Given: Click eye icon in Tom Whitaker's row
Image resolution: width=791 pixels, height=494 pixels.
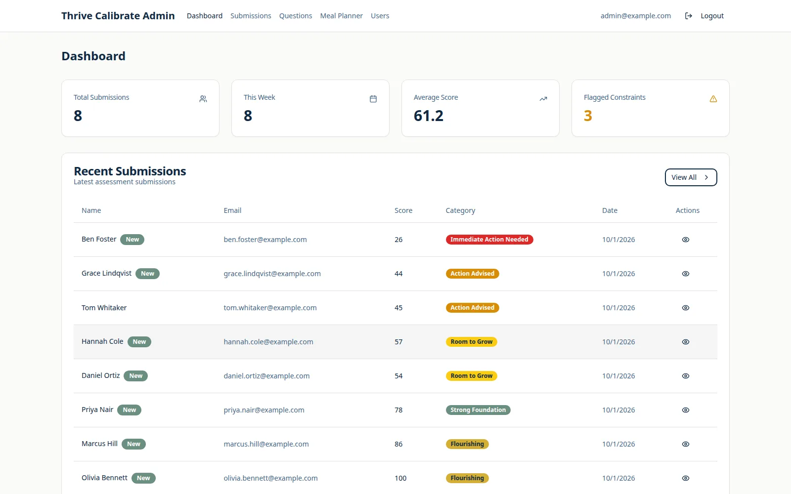Looking at the screenshot, I should (x=686, y=308).
